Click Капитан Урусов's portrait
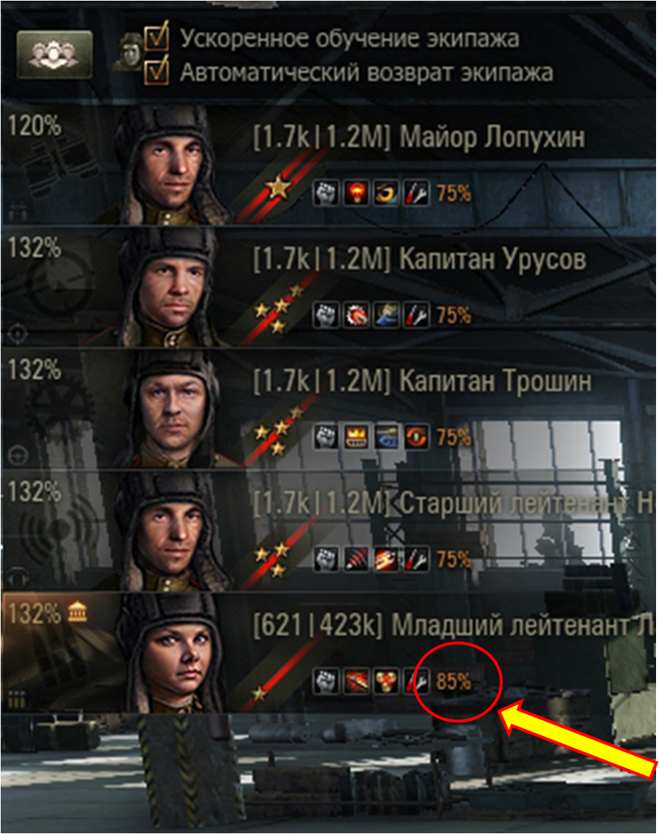This screenshot has width=659, height=834. (x=171, y=290)
